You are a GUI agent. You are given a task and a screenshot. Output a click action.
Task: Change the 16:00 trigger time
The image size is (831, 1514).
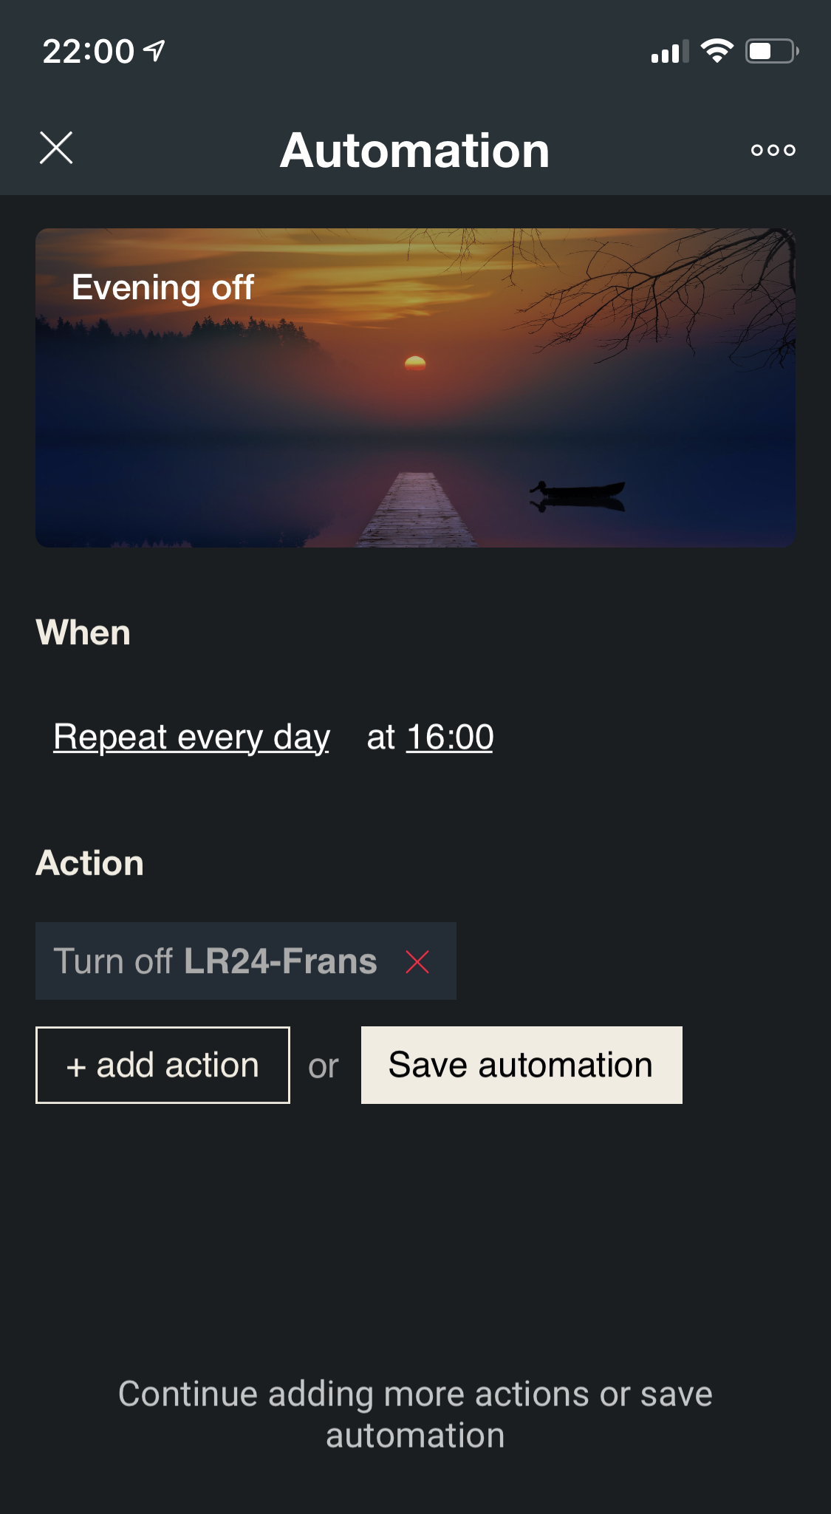(450, 737)
